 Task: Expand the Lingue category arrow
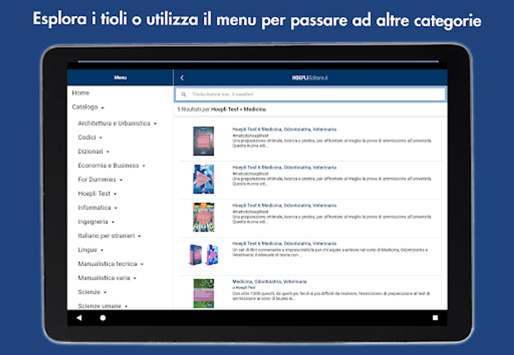[x=102, y=250]
